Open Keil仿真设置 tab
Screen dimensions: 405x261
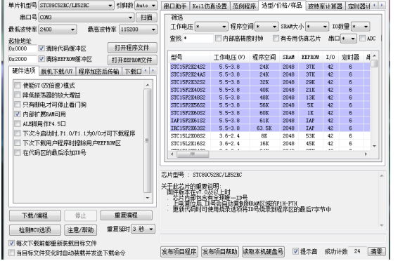pyautogui.click(x=210, y=6)
